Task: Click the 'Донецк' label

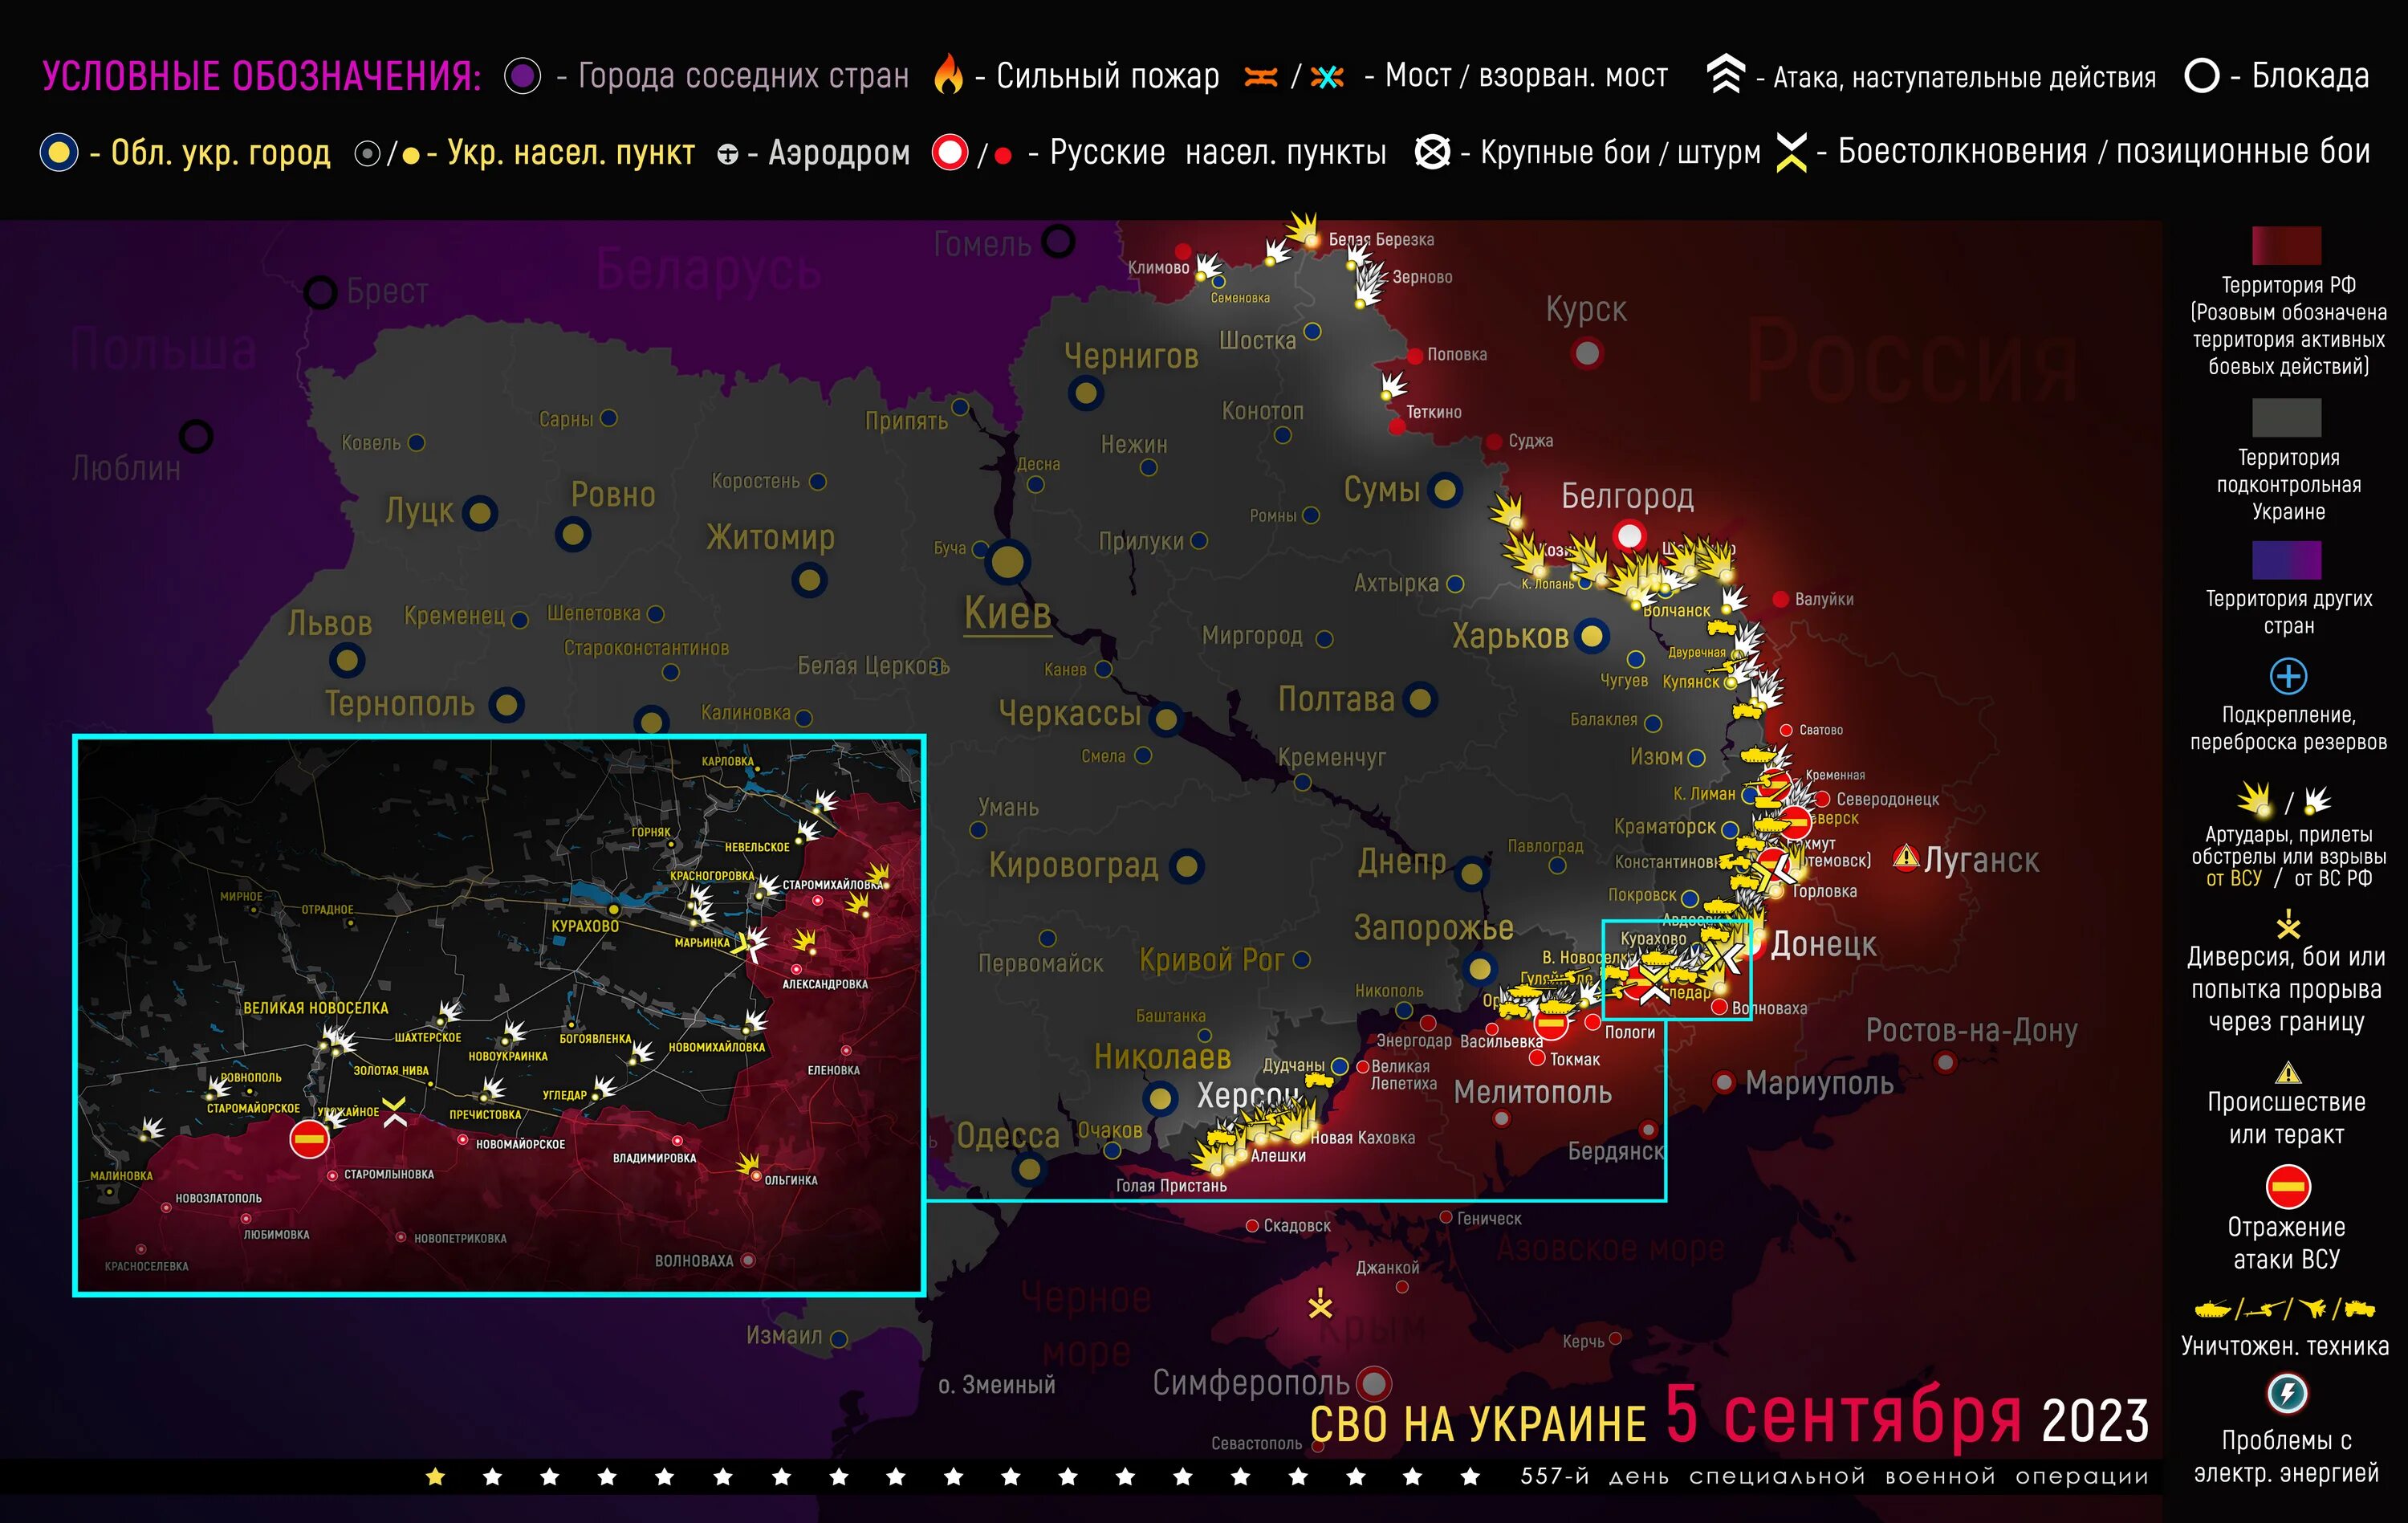Action: coord(1823,944)
